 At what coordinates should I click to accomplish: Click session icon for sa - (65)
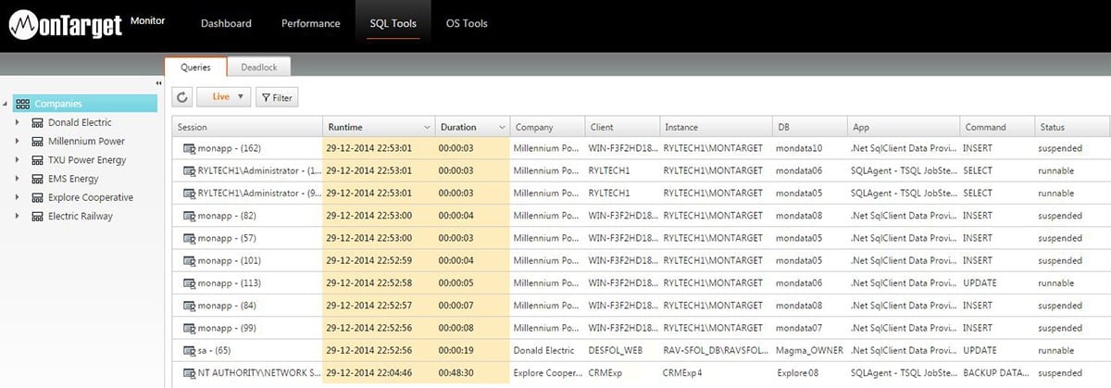click(x=189, y=350)
